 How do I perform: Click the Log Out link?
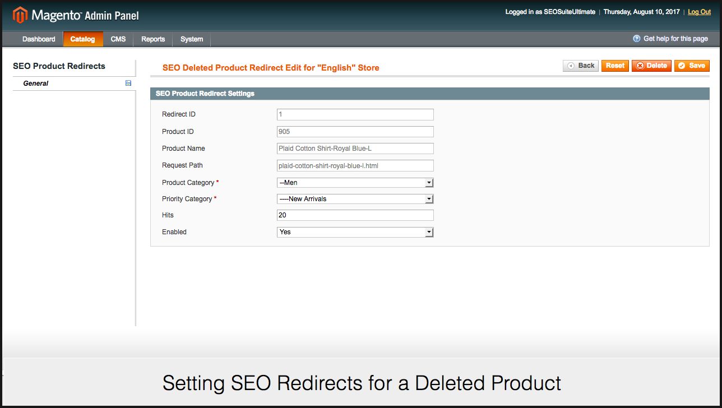click(699, 12)
